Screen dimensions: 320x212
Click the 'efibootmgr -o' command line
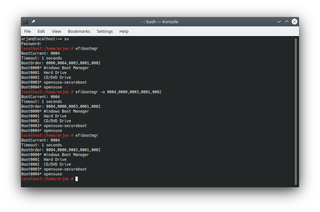pyautogui.click(x=118, y=92)
